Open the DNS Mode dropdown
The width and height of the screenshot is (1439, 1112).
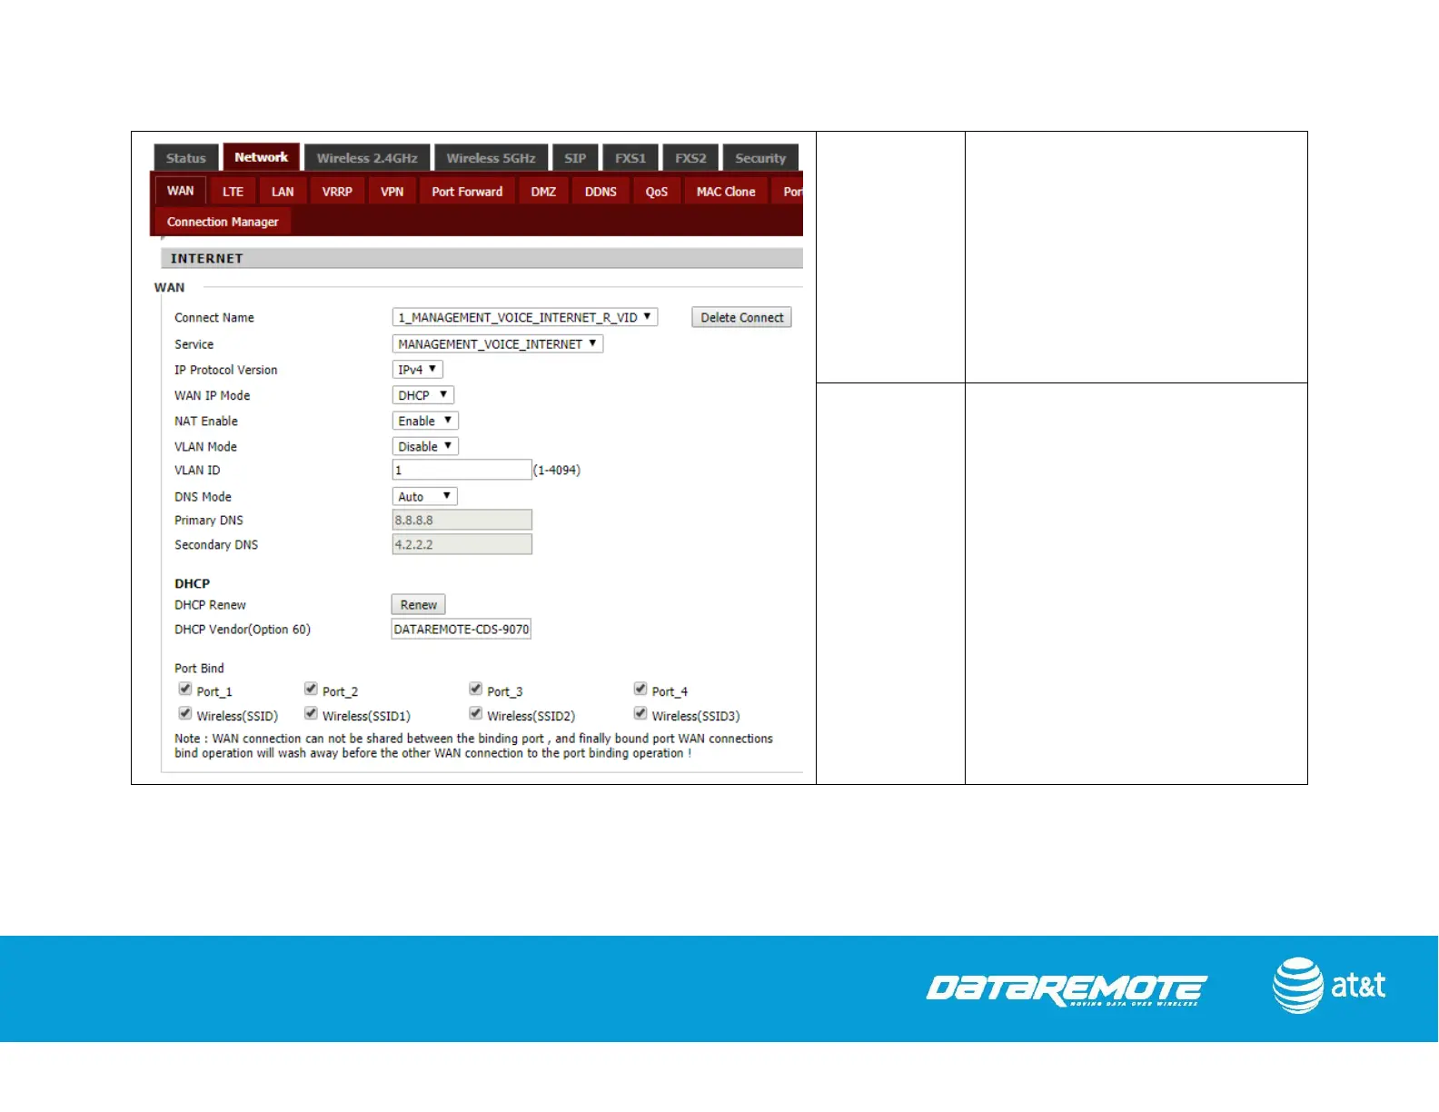(425, 496)
